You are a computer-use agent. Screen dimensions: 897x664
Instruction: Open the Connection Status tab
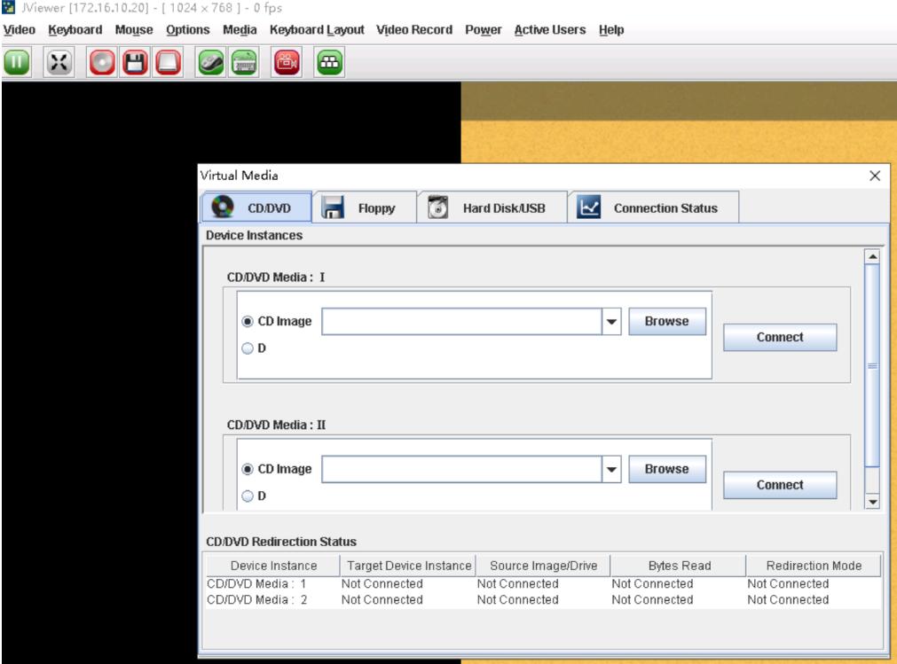pos(653,208)
